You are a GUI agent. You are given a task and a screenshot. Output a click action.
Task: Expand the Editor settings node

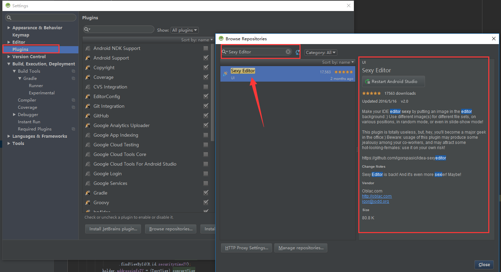[9, 42]
